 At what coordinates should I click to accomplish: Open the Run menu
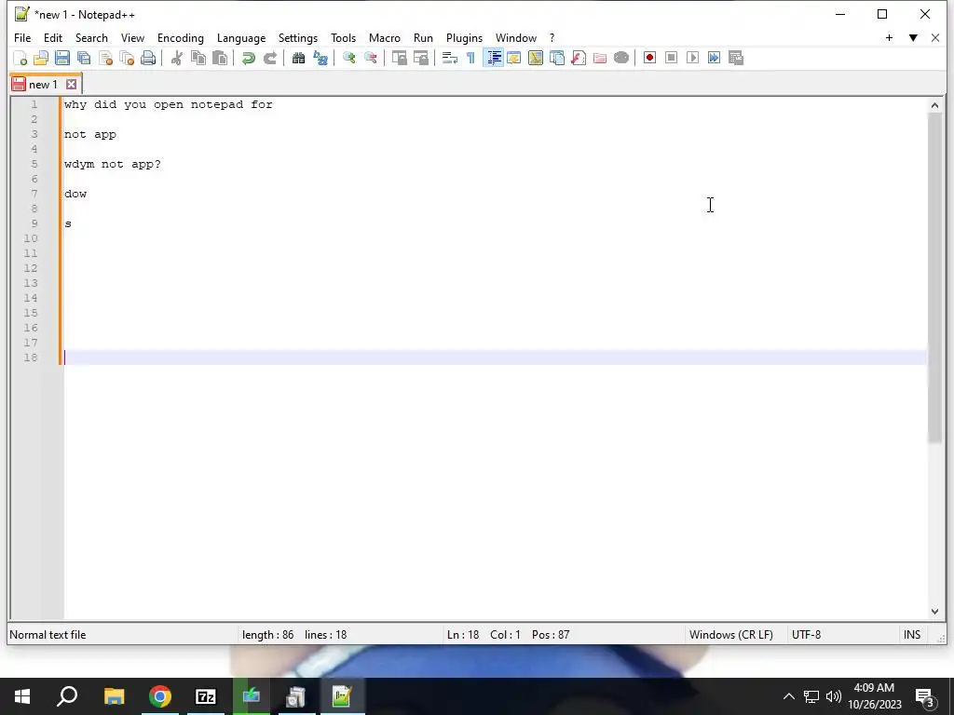pyautogui.click(x=423, y=37)
